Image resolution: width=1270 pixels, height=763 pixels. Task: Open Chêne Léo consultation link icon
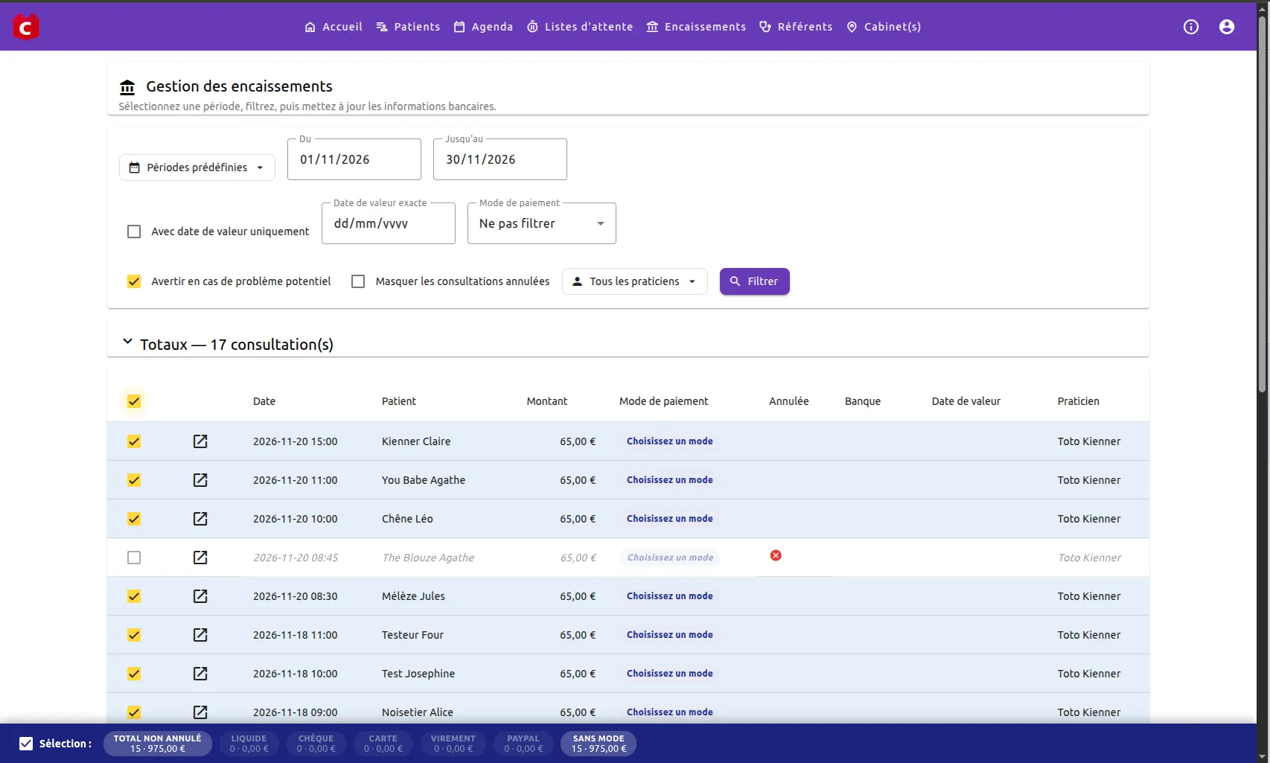(200, 519)
